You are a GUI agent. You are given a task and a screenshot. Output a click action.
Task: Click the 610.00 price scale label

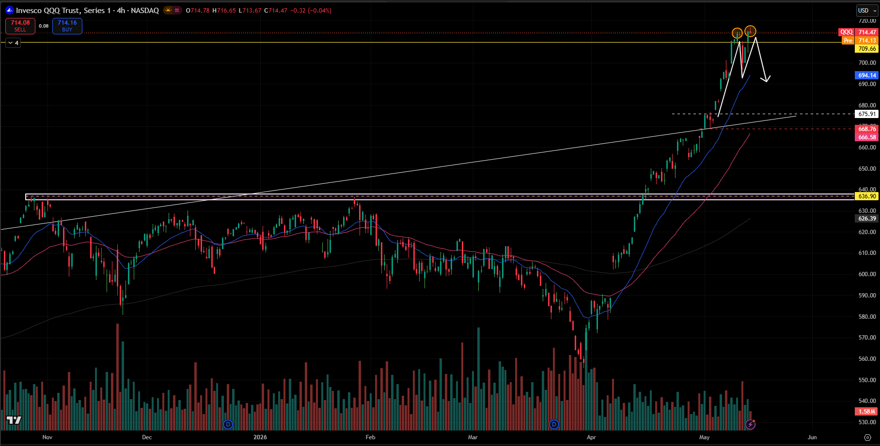click(867, 253)
